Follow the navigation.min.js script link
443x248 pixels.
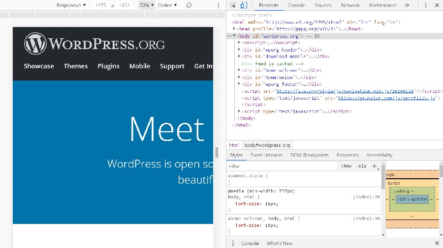click(x=345, y=91)
